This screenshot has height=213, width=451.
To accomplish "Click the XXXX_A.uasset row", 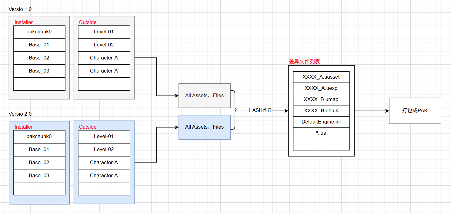I will click(321, 77).
